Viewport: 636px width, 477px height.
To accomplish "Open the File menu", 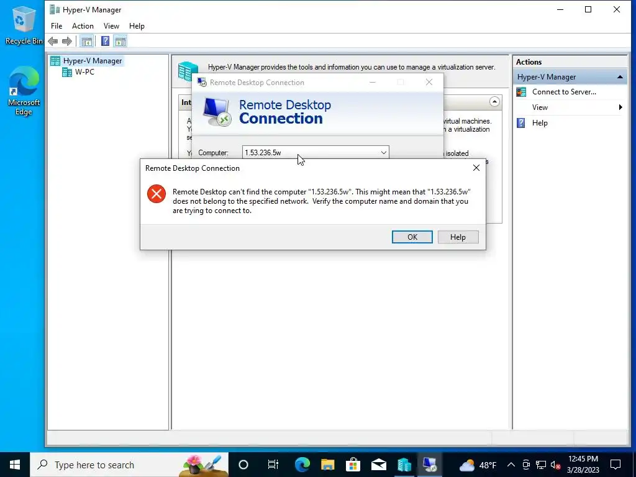I will [57, 26].
